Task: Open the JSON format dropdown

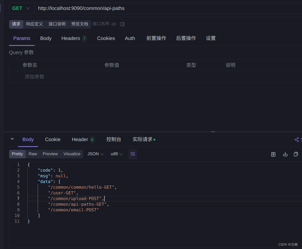Action: 96,154
